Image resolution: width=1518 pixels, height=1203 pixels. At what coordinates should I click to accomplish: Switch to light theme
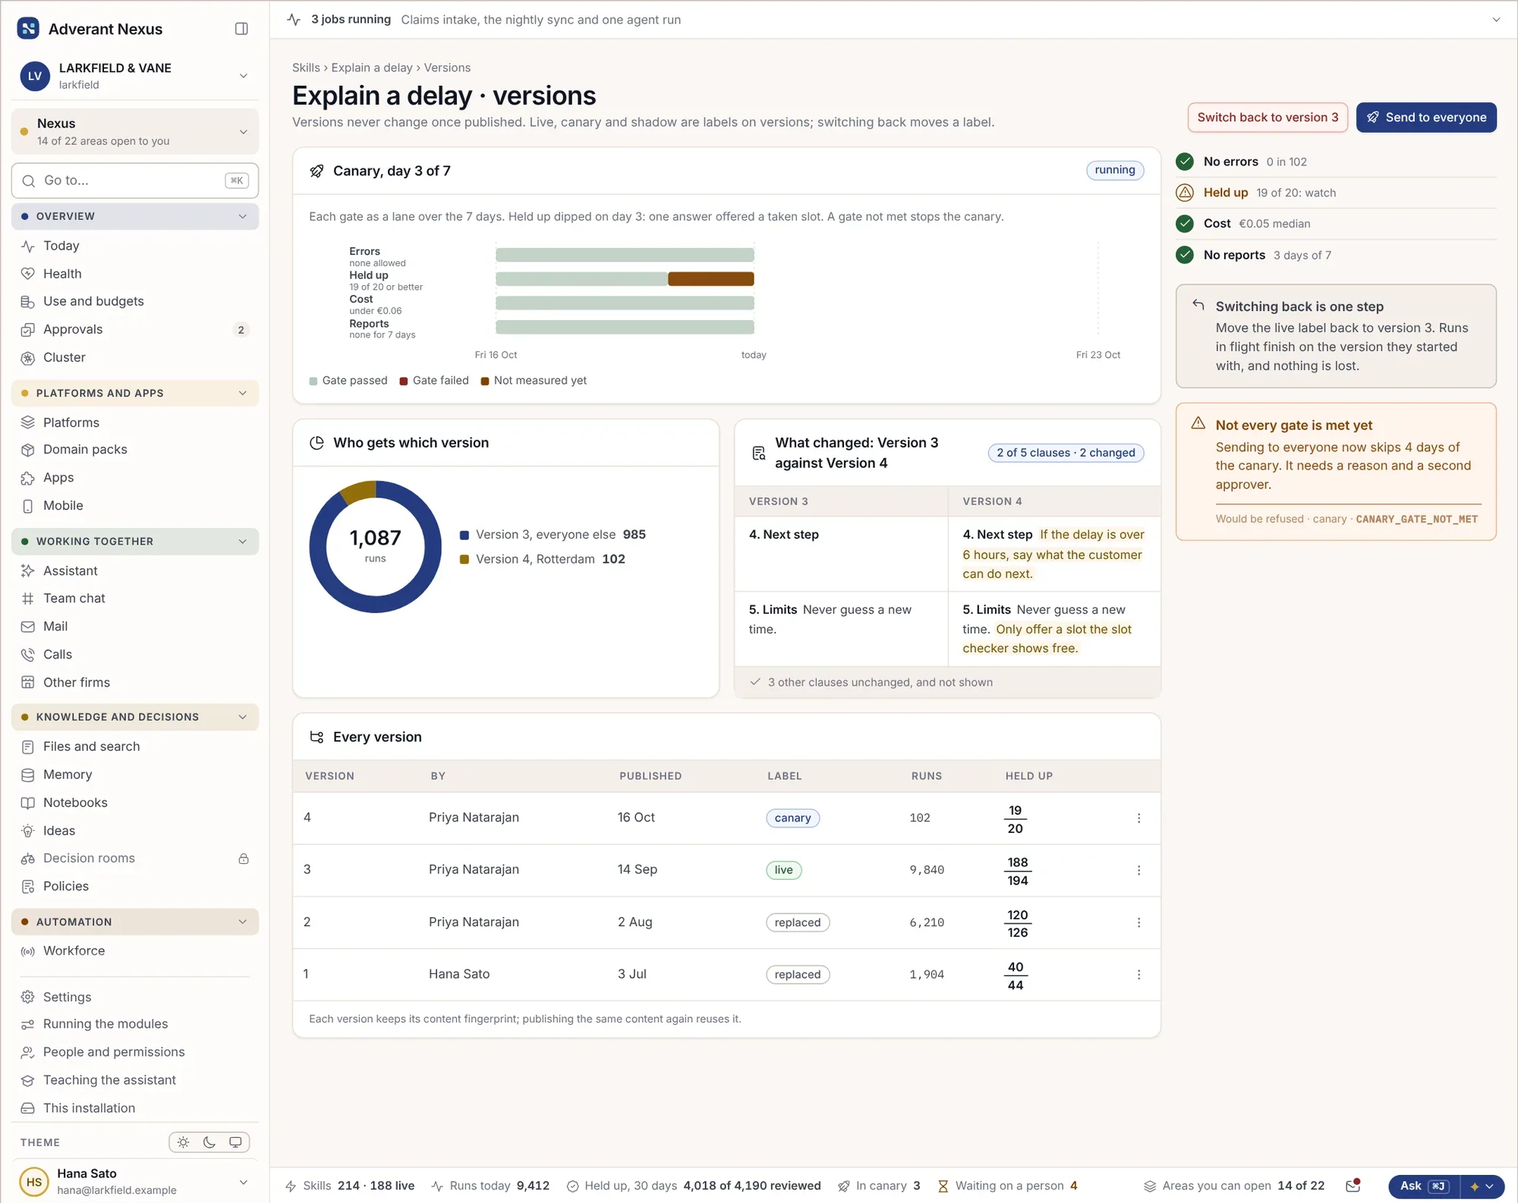coord(183,1142)
